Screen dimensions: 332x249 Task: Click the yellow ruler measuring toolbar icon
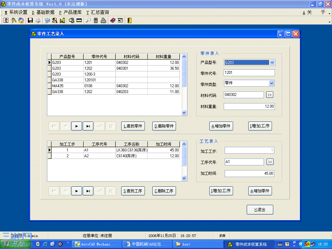click(62, 20)
